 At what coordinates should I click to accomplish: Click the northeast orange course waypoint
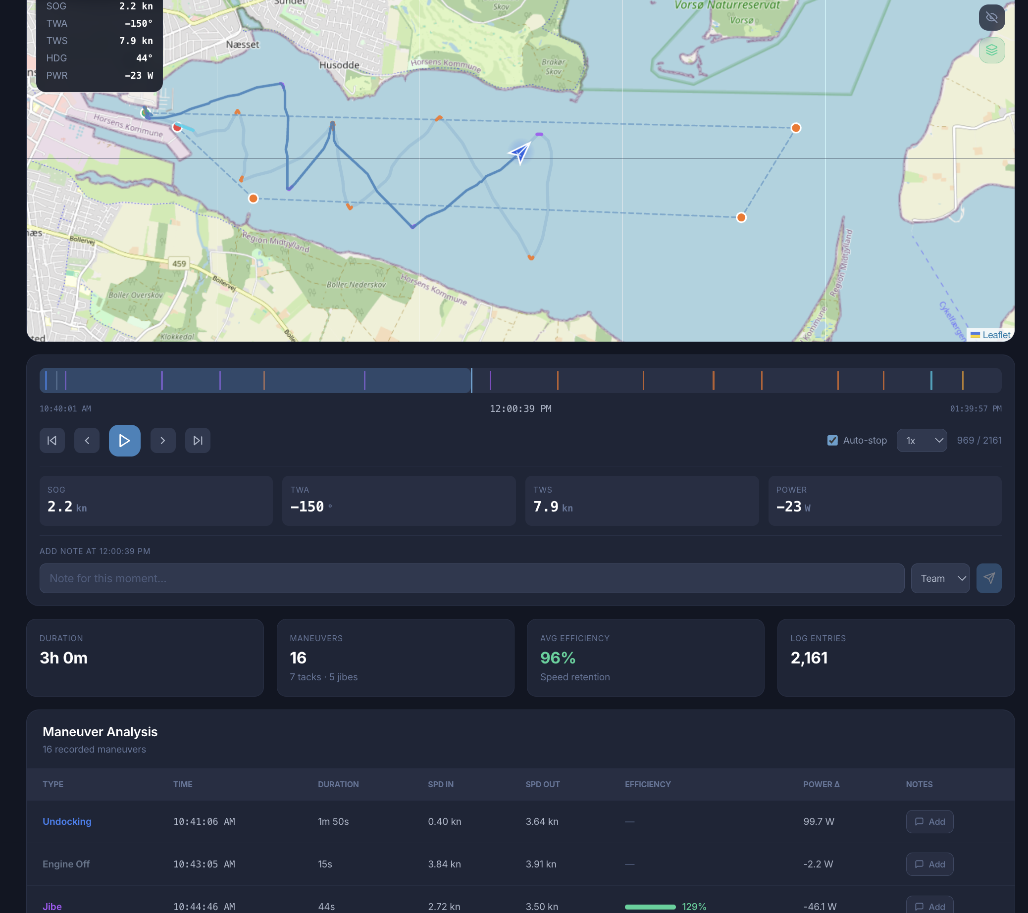[796, 128]
